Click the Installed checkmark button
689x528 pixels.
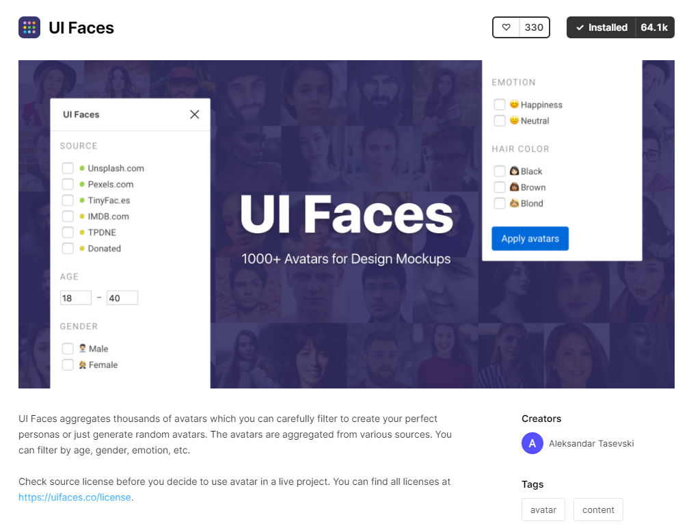601,27
